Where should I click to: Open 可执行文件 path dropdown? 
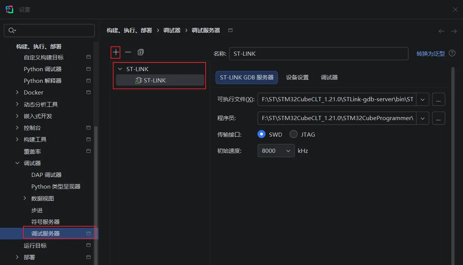pos(423,99)
